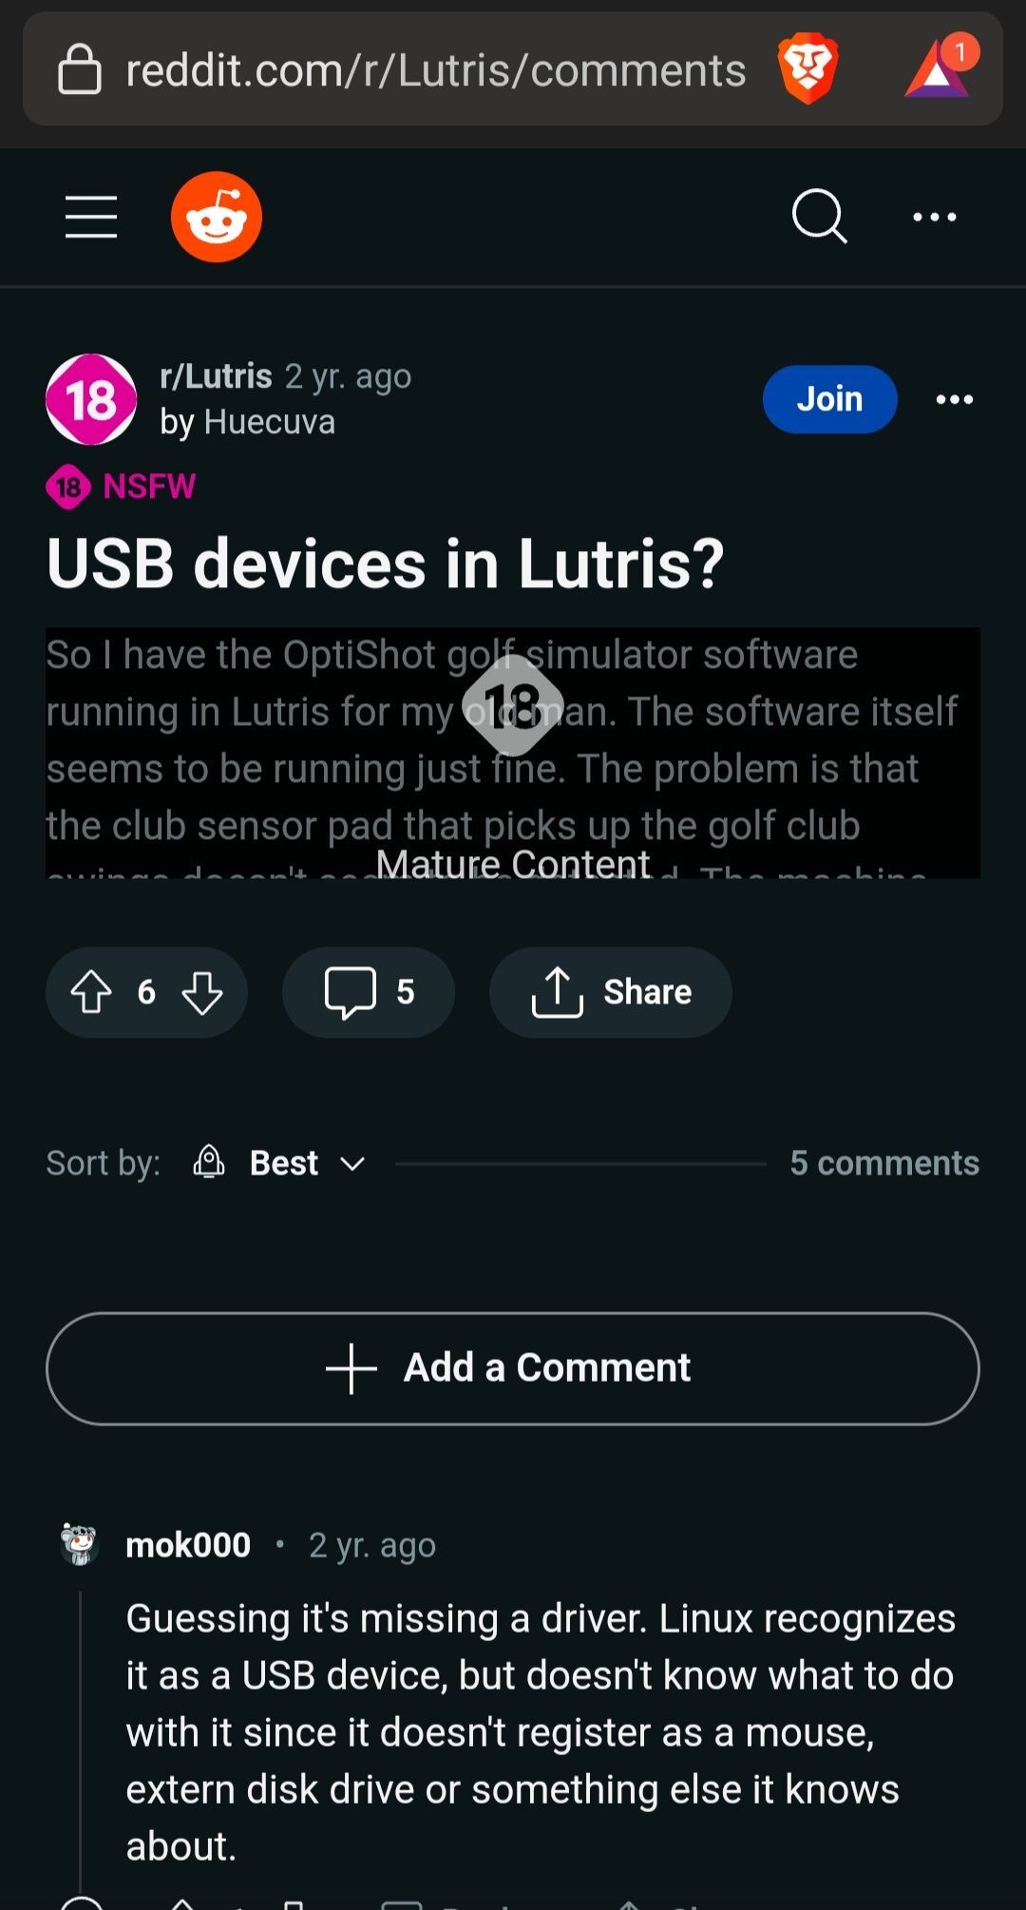Image resolution: width=1026 pixels, height=1910 pixels.
Task: Upvote the USB devices post
Action: point(91,992)
